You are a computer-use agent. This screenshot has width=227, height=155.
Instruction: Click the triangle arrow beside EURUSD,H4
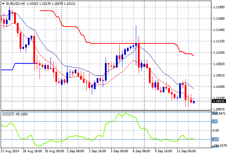coord(3,3)
